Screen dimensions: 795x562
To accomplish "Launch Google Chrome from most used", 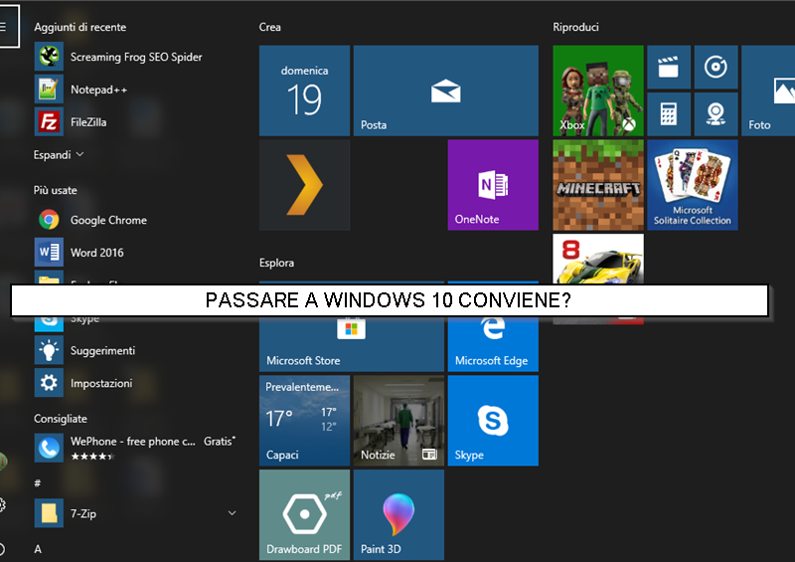I will click(x=107, y=220).
